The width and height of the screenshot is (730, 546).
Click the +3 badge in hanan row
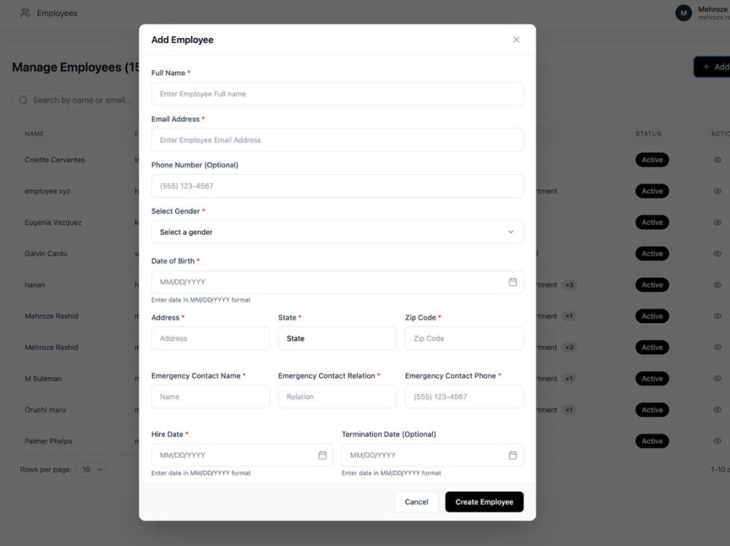(569, 284)
